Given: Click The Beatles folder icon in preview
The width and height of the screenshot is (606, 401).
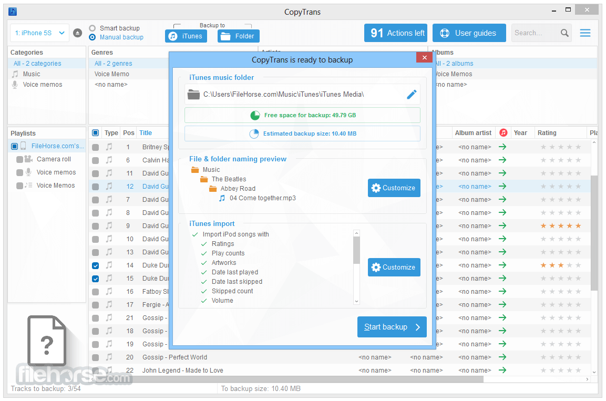Looking at the screenshot, I should coord(204,179).
